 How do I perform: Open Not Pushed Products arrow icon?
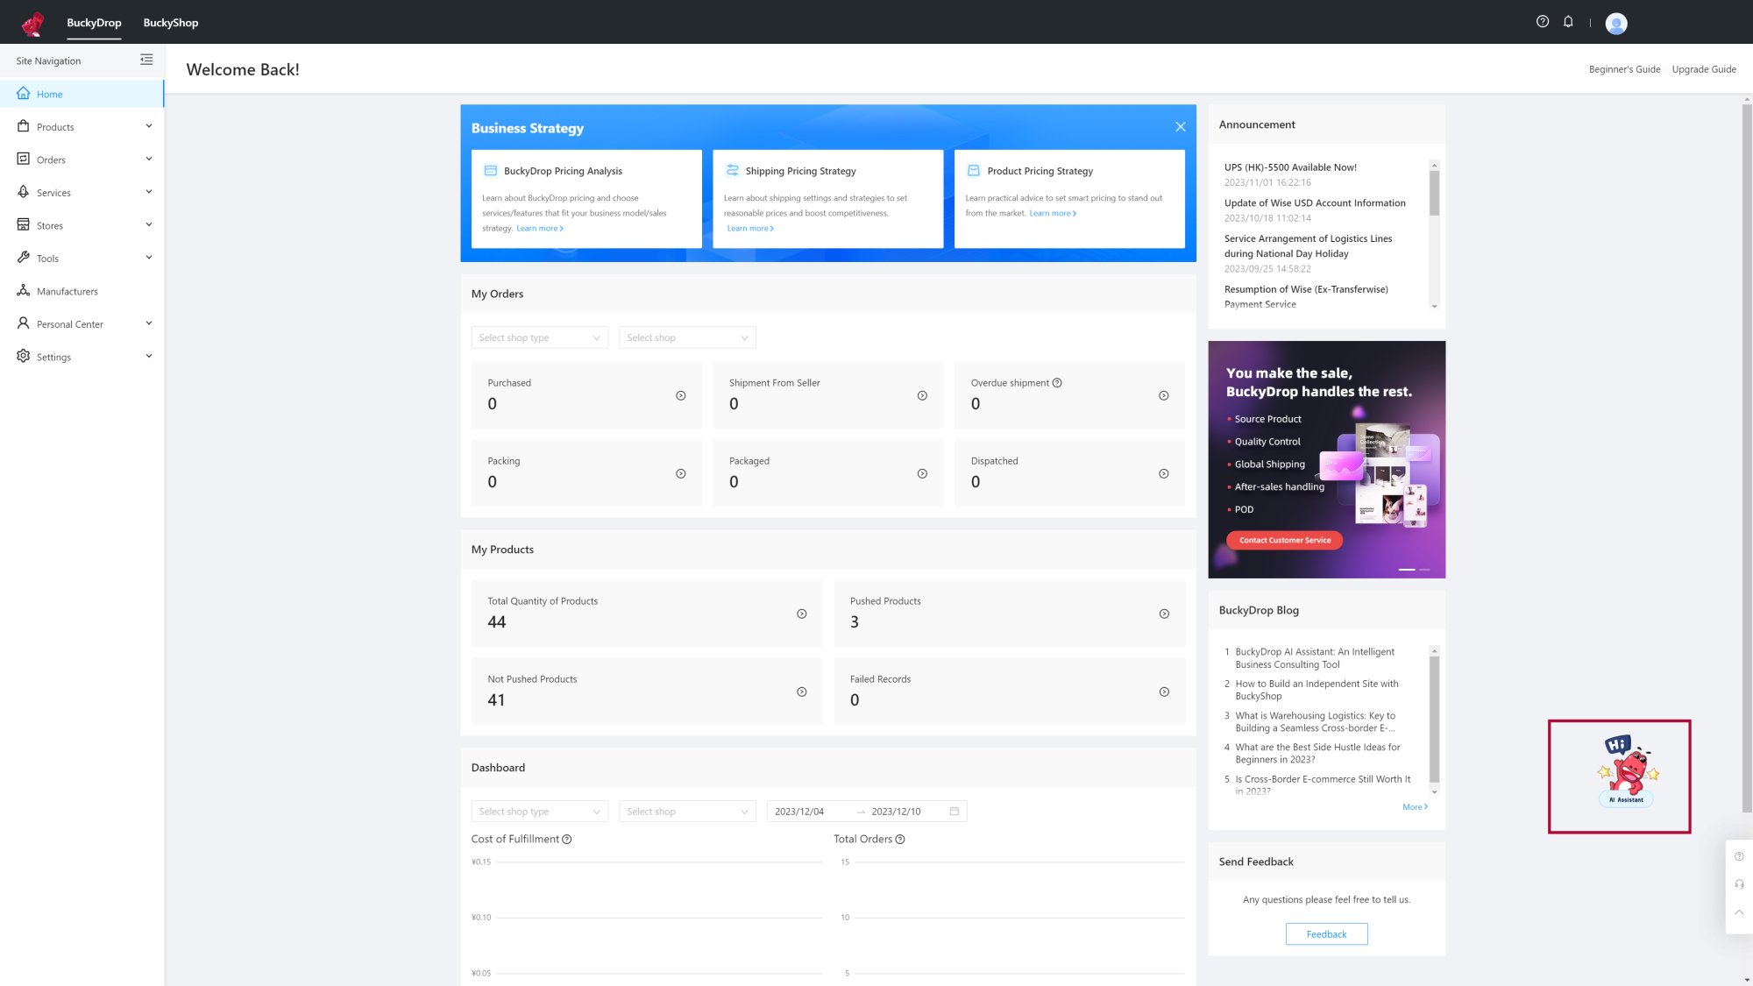[x=802, y=692]
